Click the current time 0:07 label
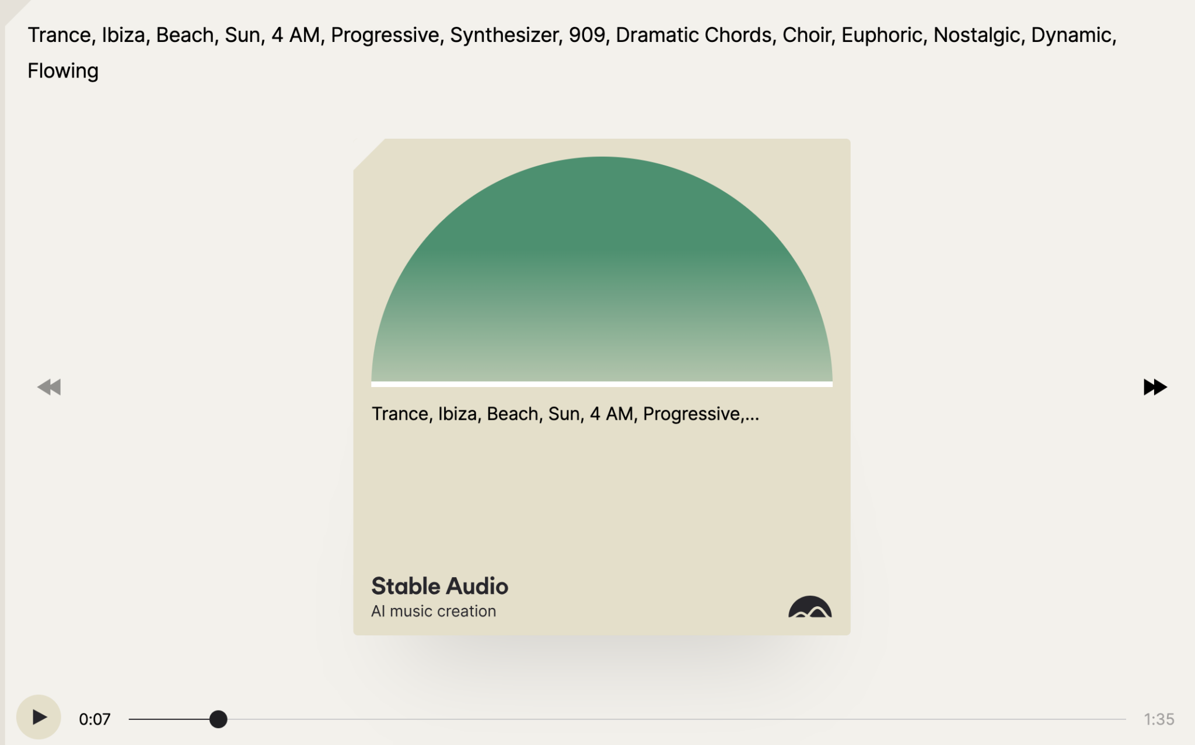 pos(95,719)
